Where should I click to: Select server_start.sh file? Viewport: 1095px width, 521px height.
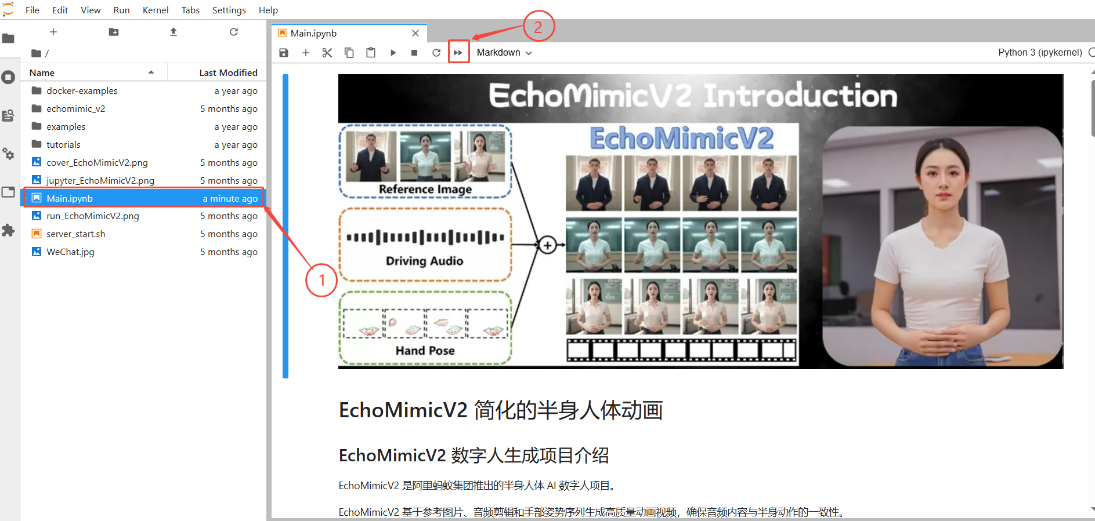144,234
